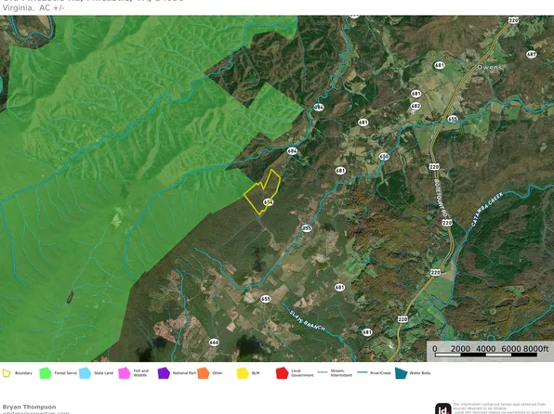Screen dimensions: 554x414
Task: Click the red Local Government legend swatch
Action: [x=282, y=373]
